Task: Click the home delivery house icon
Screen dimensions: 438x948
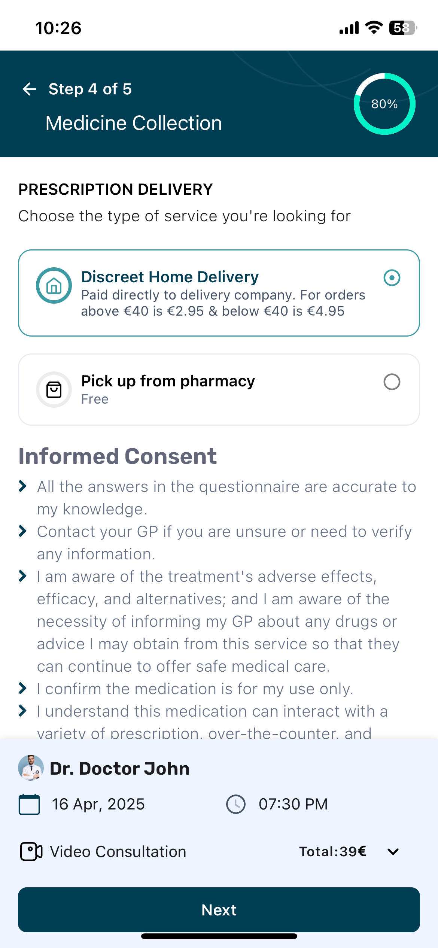Action: [x=54, y=286]
